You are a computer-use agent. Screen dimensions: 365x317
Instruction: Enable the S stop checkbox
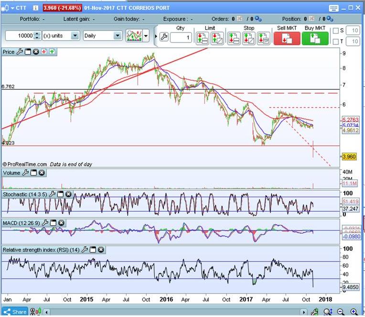tap(336, 31)
